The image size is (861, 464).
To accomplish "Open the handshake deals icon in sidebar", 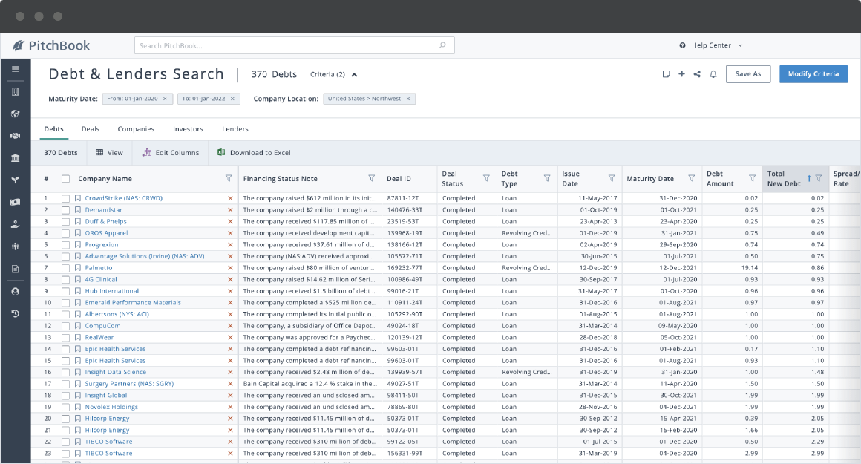I will 16,136.
